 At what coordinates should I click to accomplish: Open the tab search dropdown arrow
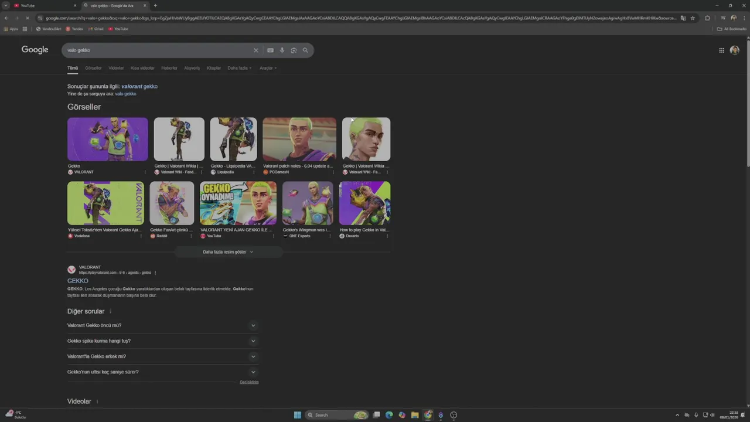(5, 6)
